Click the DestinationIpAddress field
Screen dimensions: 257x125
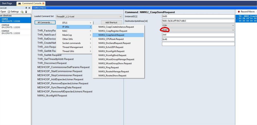198,21
